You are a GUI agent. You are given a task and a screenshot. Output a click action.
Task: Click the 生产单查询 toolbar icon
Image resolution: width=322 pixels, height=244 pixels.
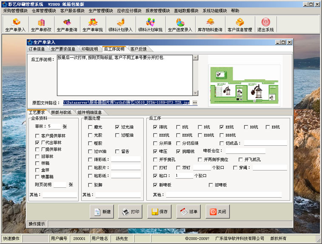coord(67,25)
